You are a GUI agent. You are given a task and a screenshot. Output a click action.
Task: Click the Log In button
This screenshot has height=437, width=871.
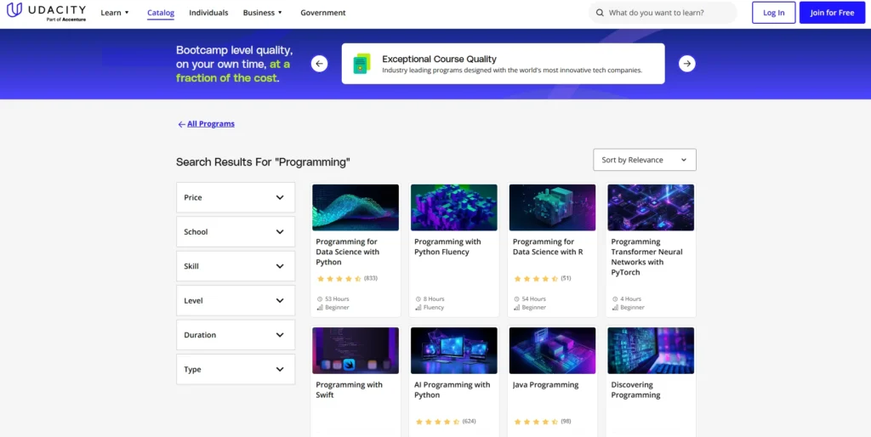coord(774,13)
